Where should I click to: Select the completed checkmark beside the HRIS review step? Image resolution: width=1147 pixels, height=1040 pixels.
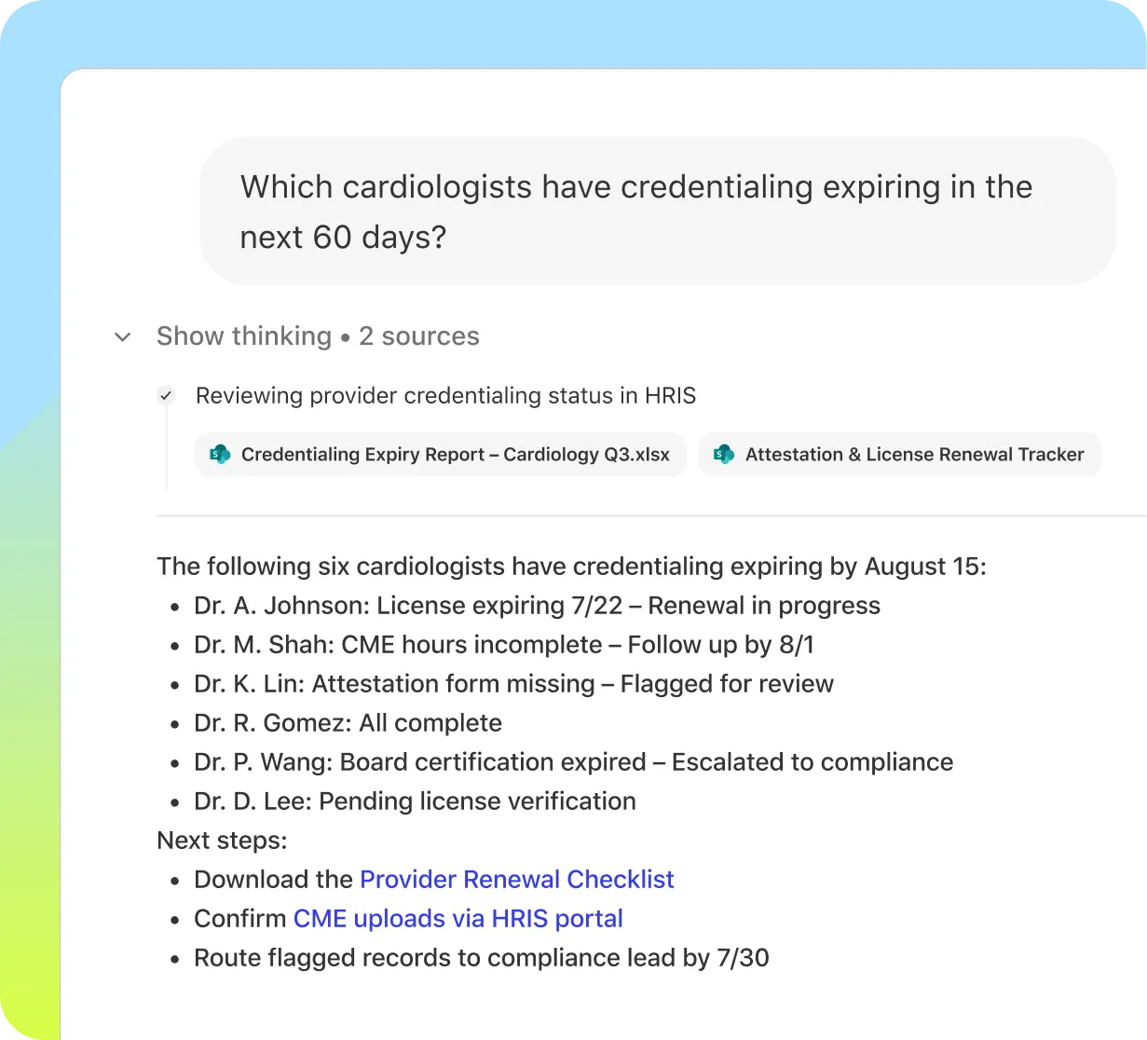[x=166, y=395]
